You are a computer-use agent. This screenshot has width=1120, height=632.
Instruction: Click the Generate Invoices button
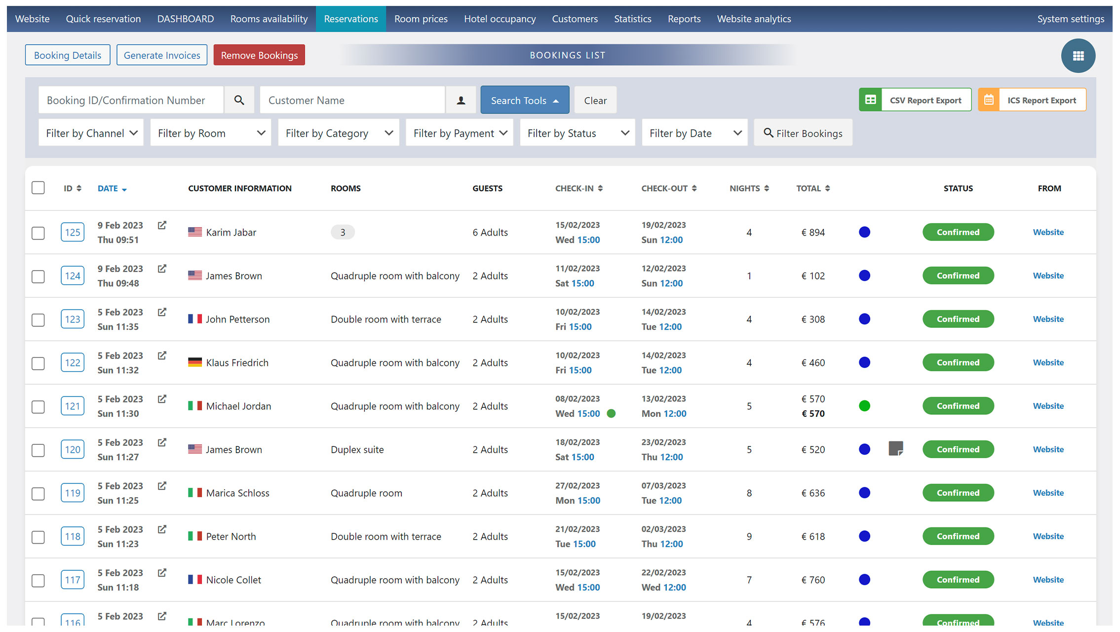162,55
